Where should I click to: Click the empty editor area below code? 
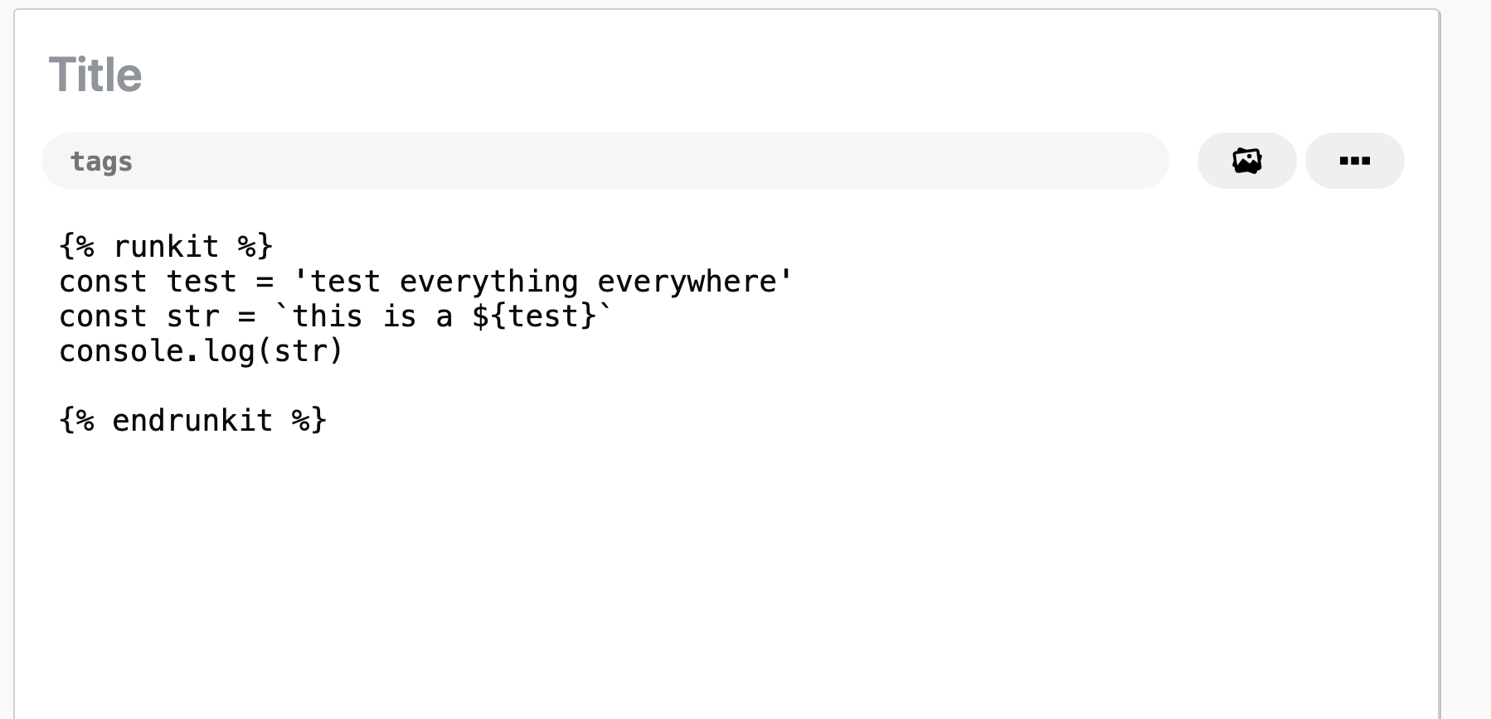point(580,563)
